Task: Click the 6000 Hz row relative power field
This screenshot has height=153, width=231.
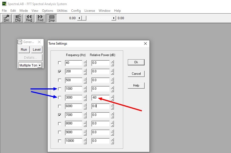Action: click(x=101, y=106)
